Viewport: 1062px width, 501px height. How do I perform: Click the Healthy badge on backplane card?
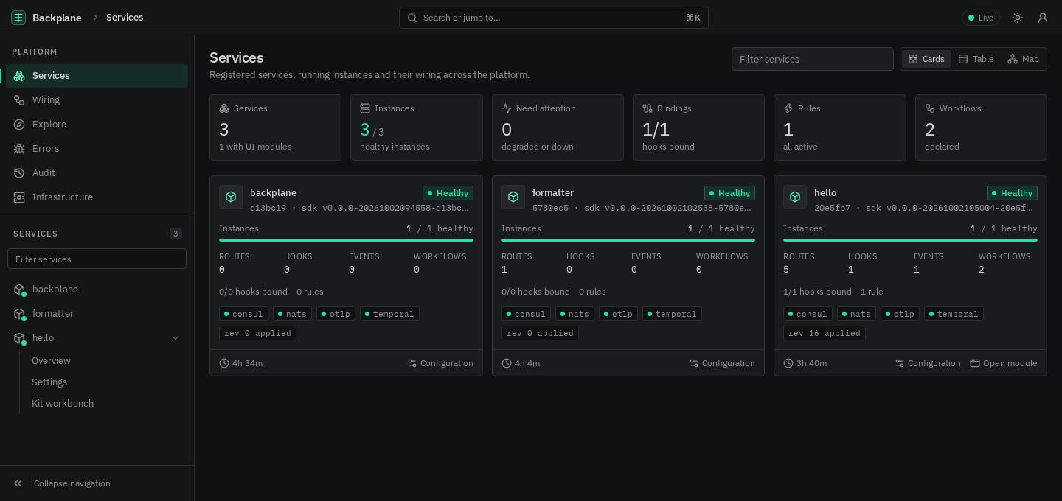[x=448, y=193]
